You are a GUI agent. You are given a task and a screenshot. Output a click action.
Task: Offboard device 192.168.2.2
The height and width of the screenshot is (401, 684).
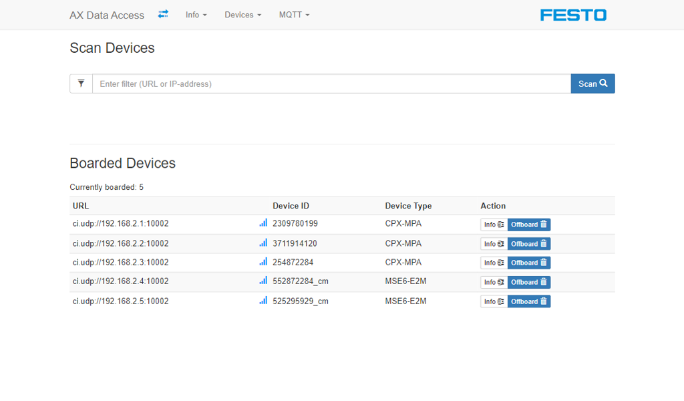point(529,244)
